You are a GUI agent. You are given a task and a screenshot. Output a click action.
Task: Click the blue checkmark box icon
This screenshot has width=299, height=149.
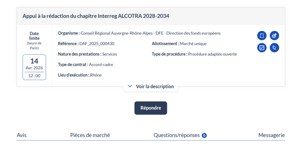[262, 48]
